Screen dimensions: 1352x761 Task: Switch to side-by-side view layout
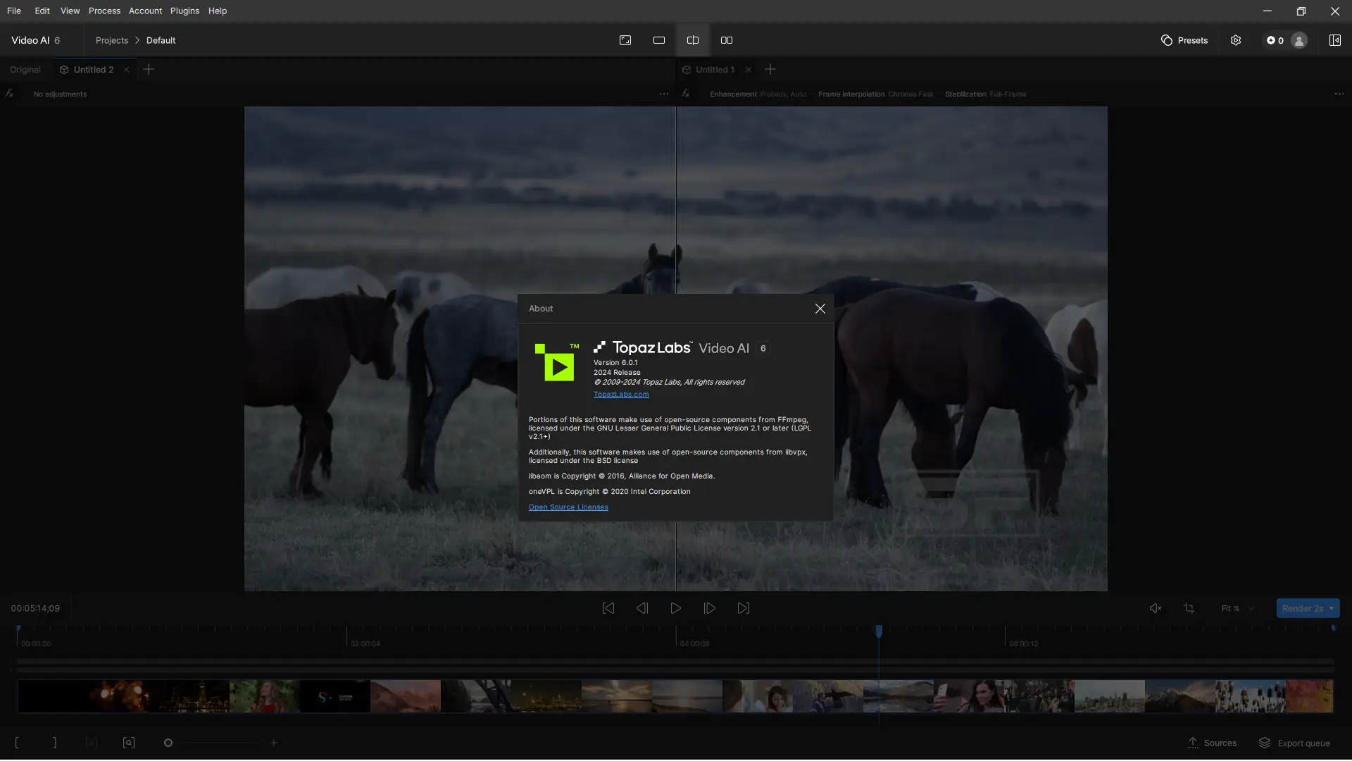727,40
